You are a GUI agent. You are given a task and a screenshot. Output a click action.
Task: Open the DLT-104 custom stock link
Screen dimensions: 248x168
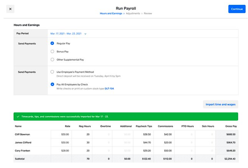109,89
